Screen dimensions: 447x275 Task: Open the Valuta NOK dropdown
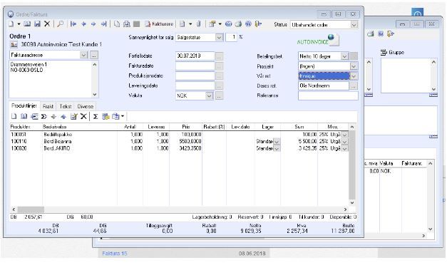(209, 95)
